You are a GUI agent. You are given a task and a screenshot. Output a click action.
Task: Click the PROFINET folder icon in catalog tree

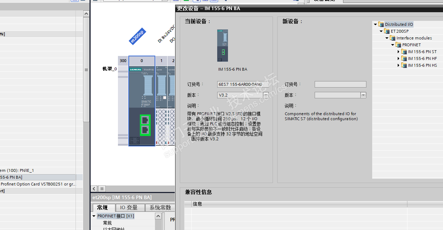click(398, 45)
